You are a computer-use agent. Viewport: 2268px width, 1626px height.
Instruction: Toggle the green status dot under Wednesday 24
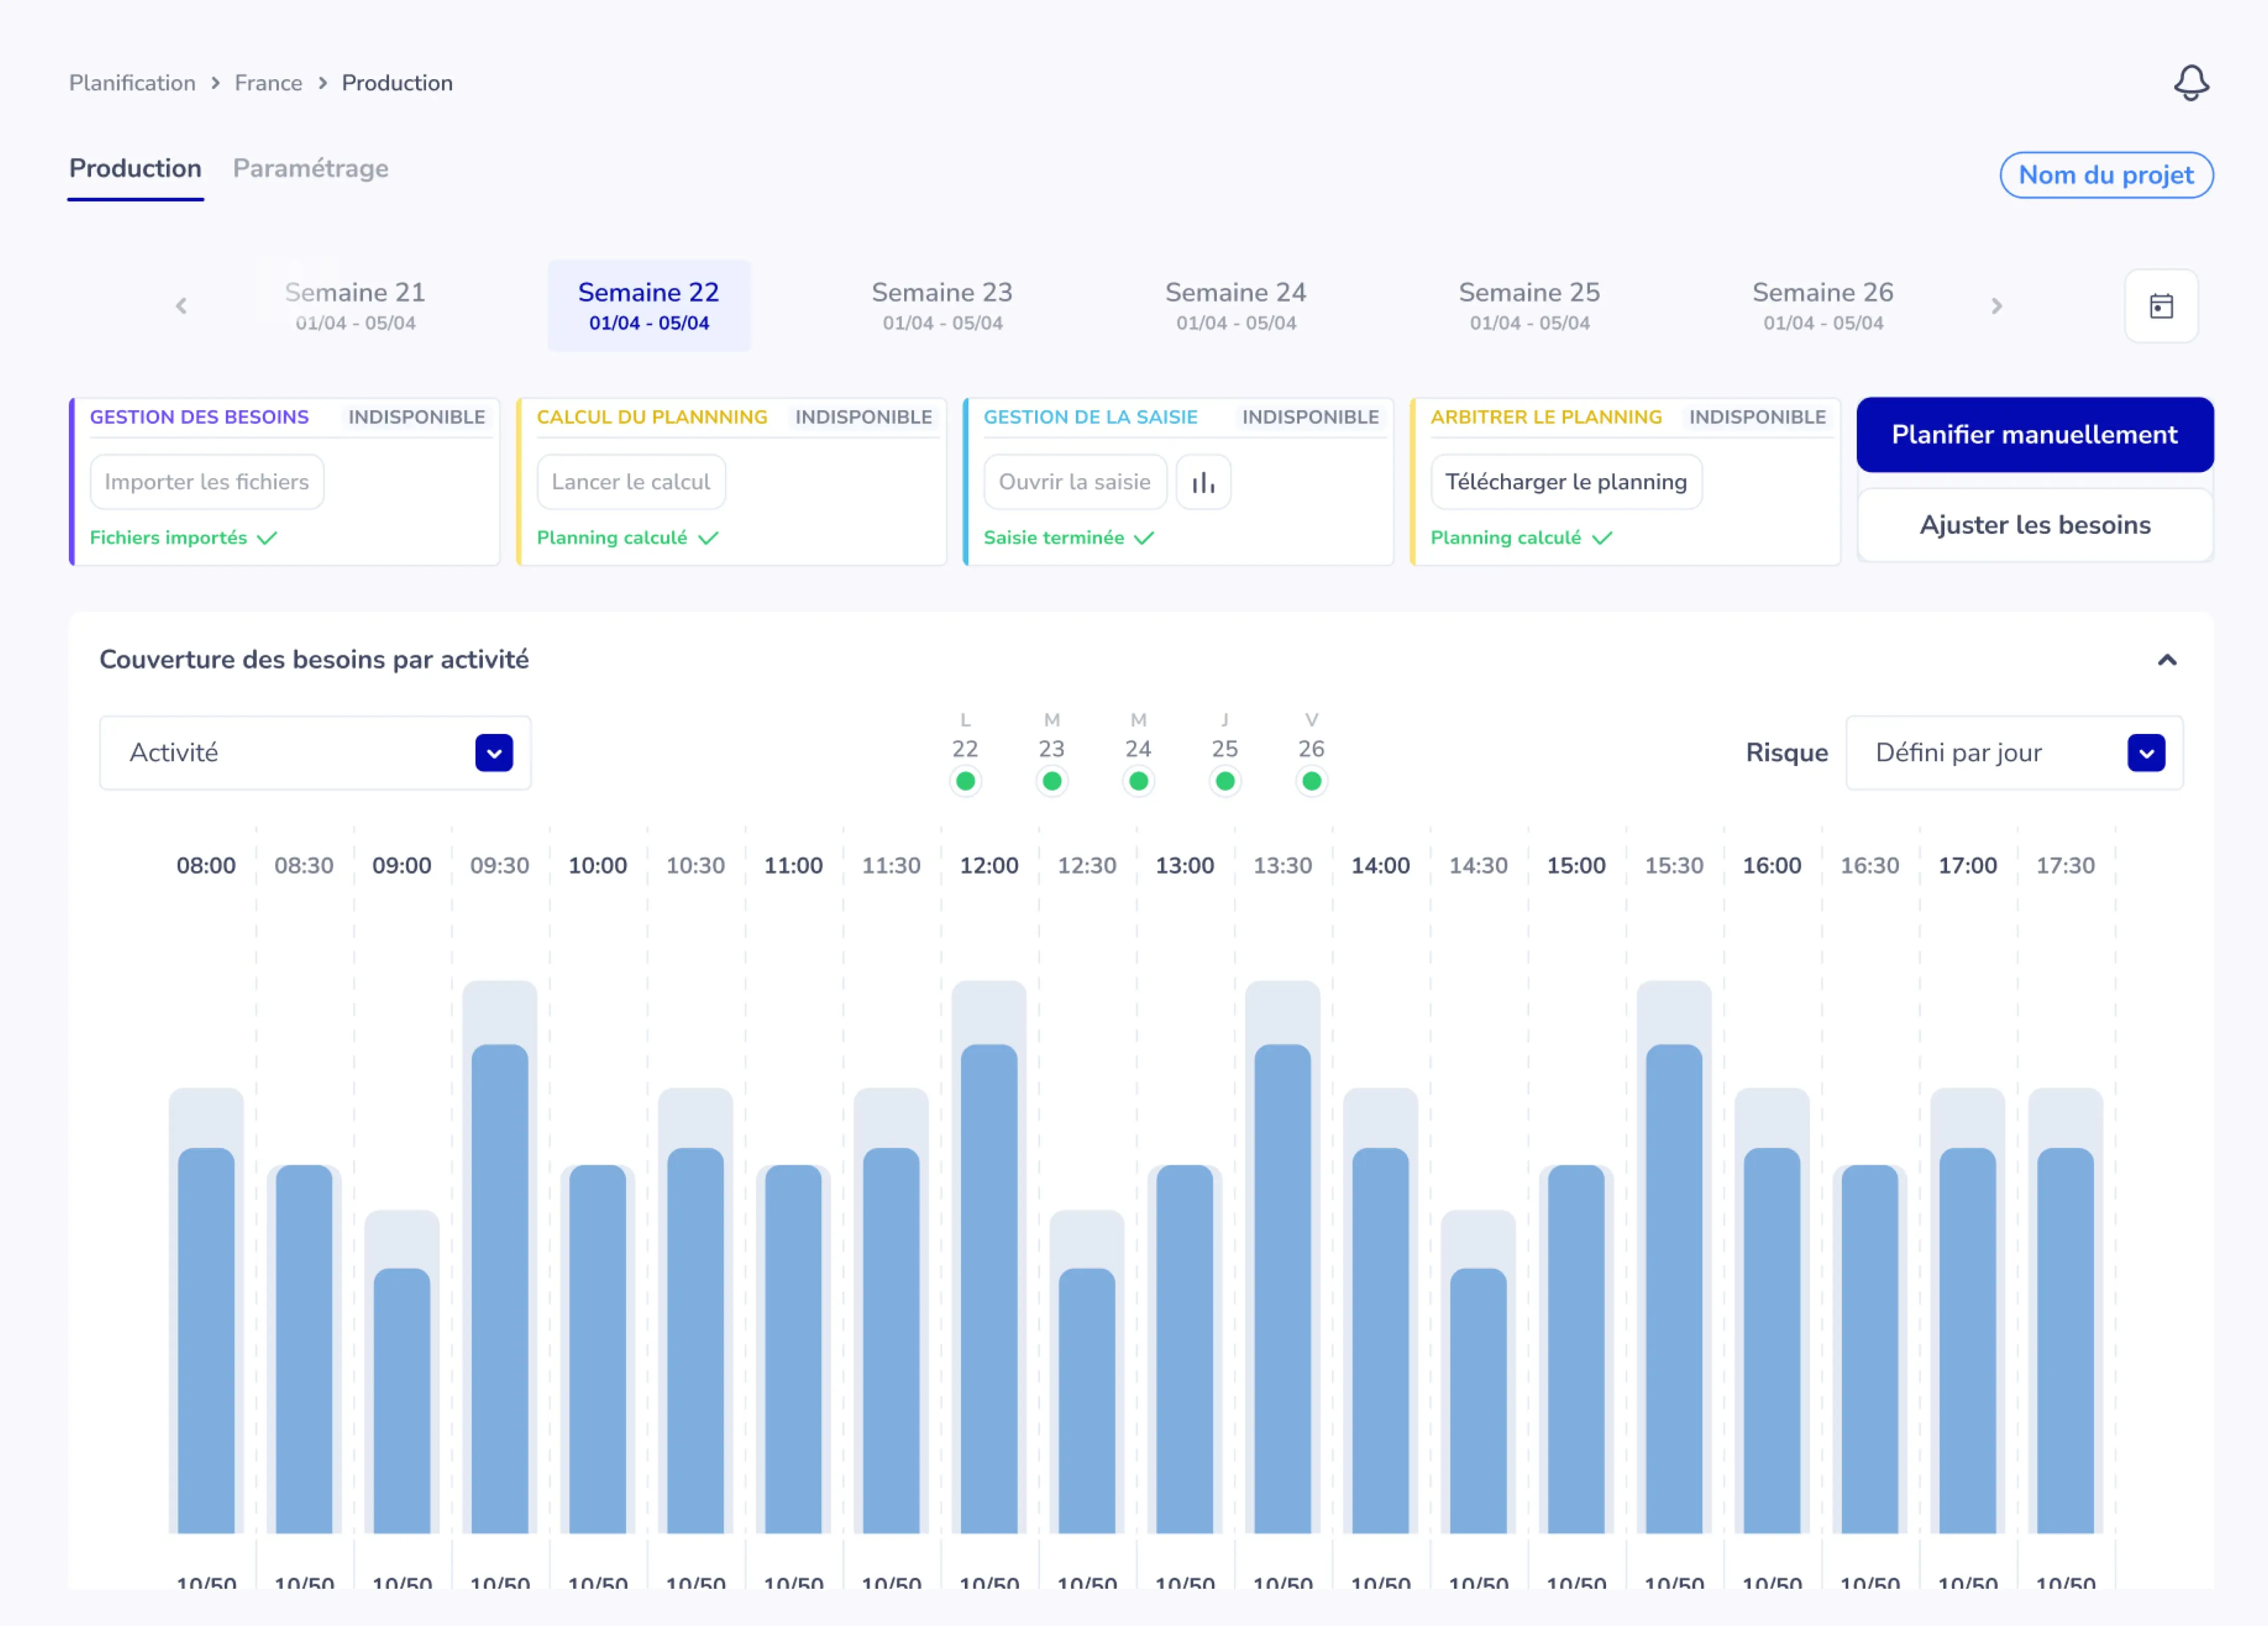(x=1138, y=781)
